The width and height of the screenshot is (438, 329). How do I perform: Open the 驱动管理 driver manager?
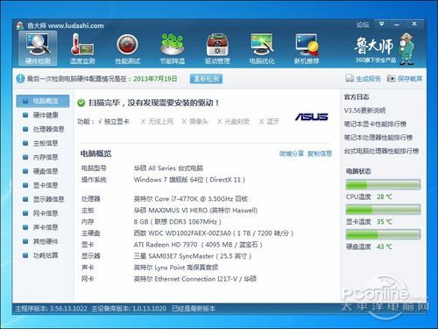tap(217, 48)
